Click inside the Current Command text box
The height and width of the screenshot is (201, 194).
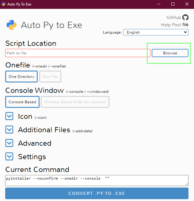[97, 181]
